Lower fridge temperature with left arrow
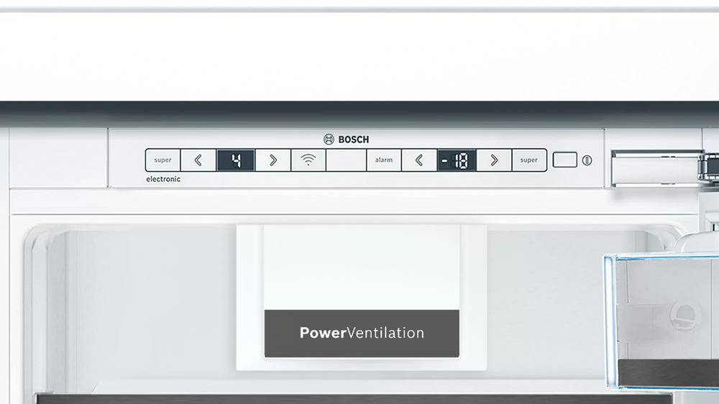This screenshot has height=404, width=719. point(198,160)
